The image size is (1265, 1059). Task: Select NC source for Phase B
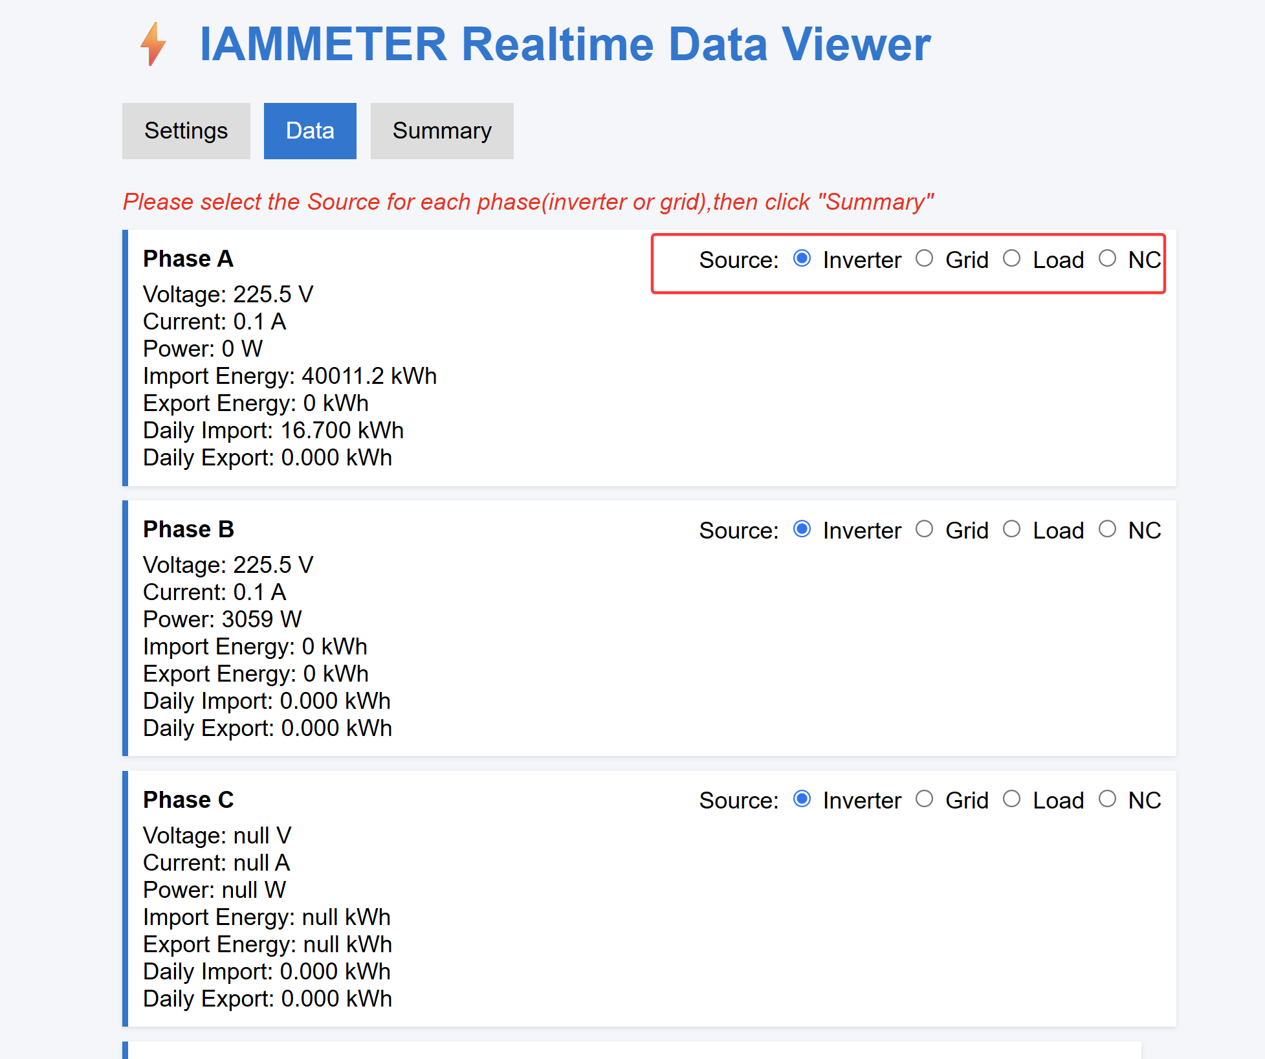point(1108,529)
